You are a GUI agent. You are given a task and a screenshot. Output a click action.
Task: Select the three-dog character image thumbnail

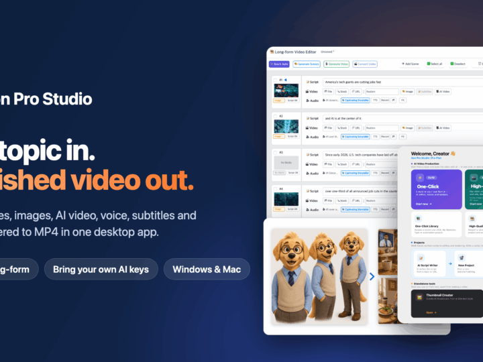point(319,276)
